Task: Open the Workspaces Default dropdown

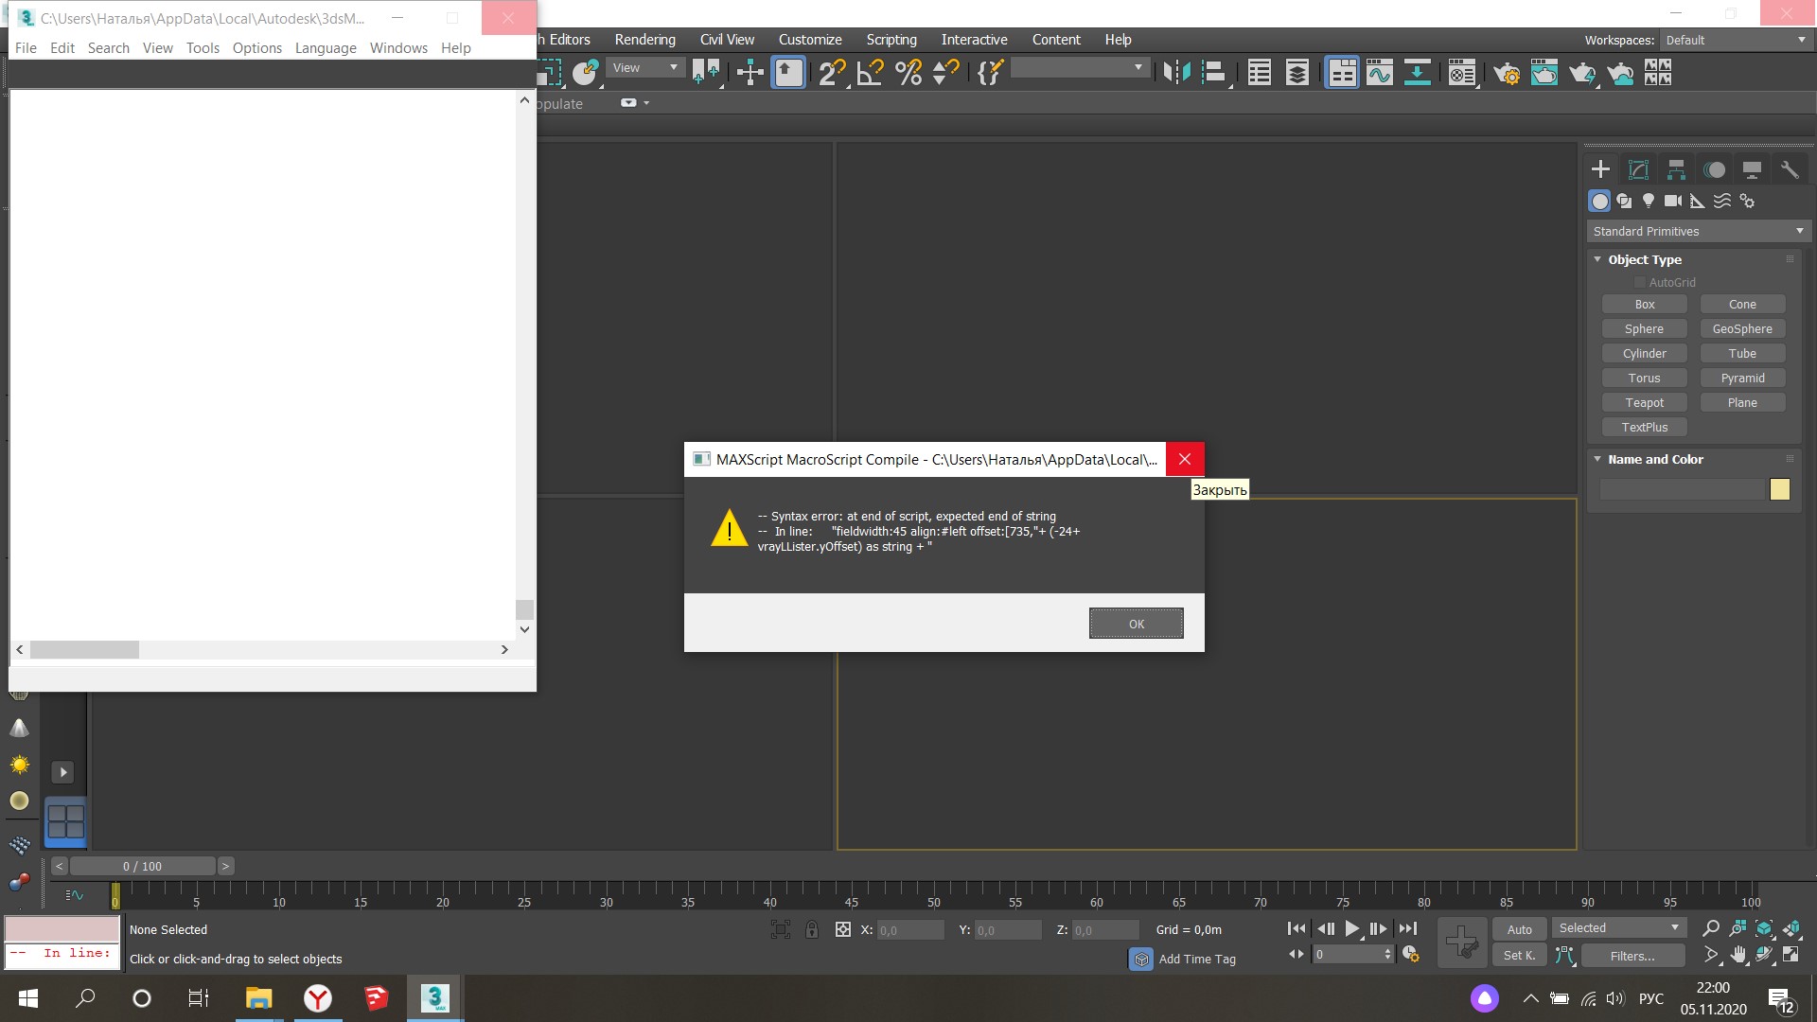Action: click(1736, 40)
